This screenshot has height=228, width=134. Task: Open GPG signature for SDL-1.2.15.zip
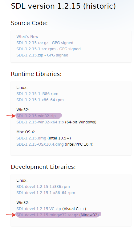tap(58, 55)
